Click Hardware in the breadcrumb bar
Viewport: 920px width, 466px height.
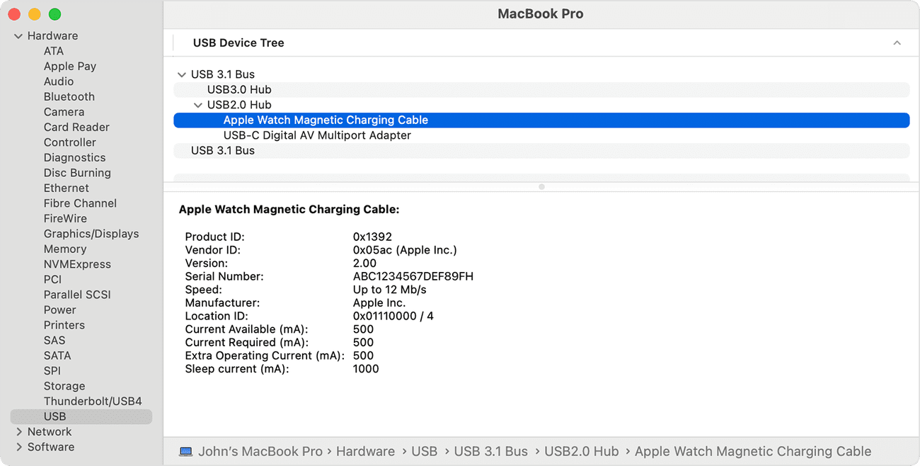click(x=365, y=451)
